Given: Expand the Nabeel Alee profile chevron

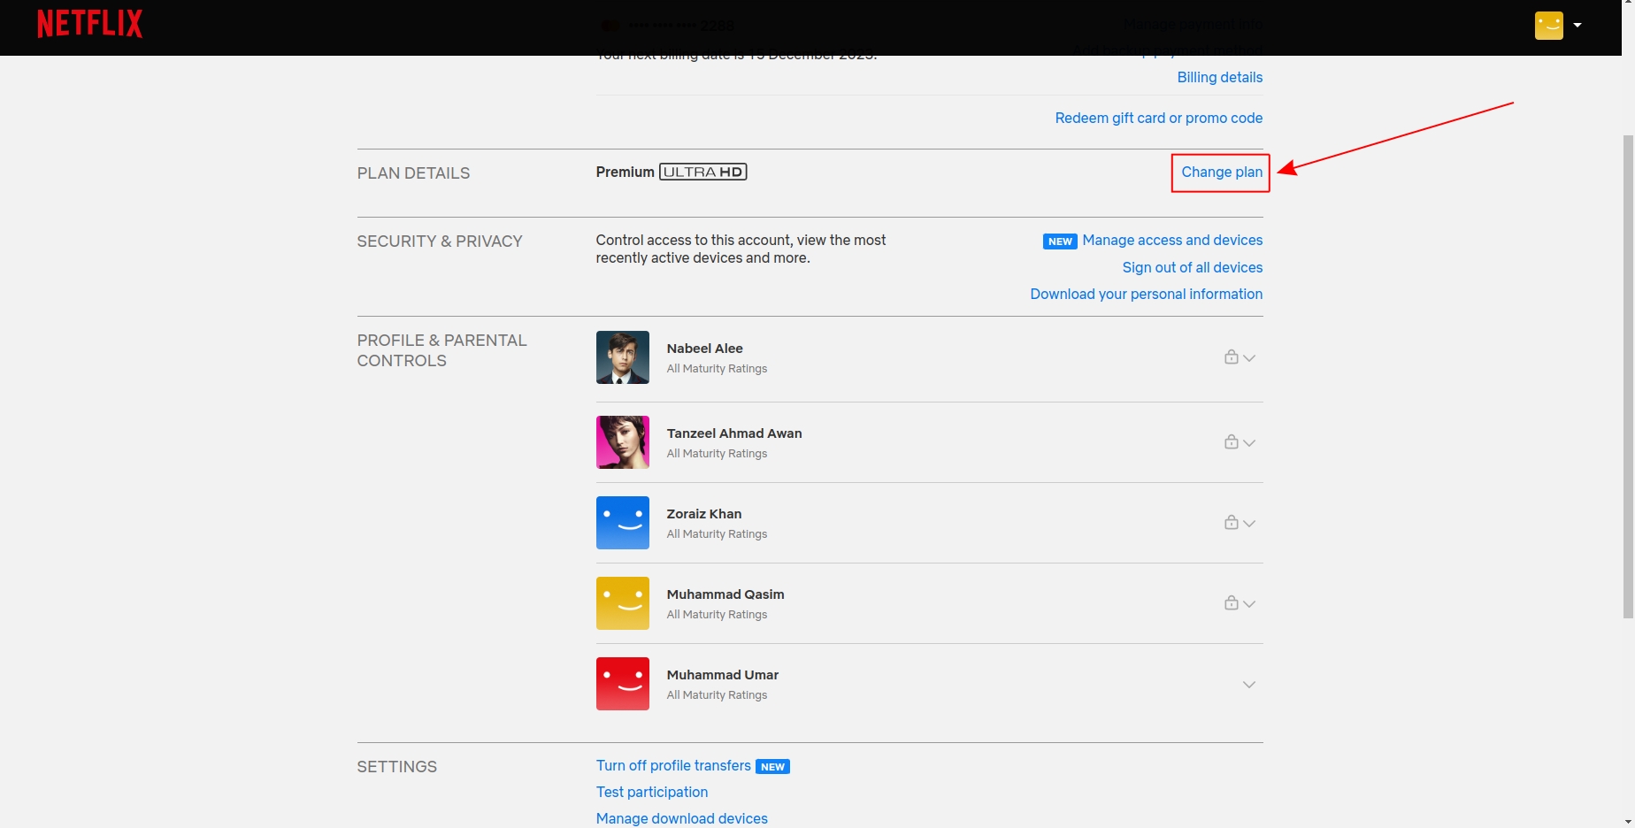Looking at the screenshot, I should [1249, 358].
